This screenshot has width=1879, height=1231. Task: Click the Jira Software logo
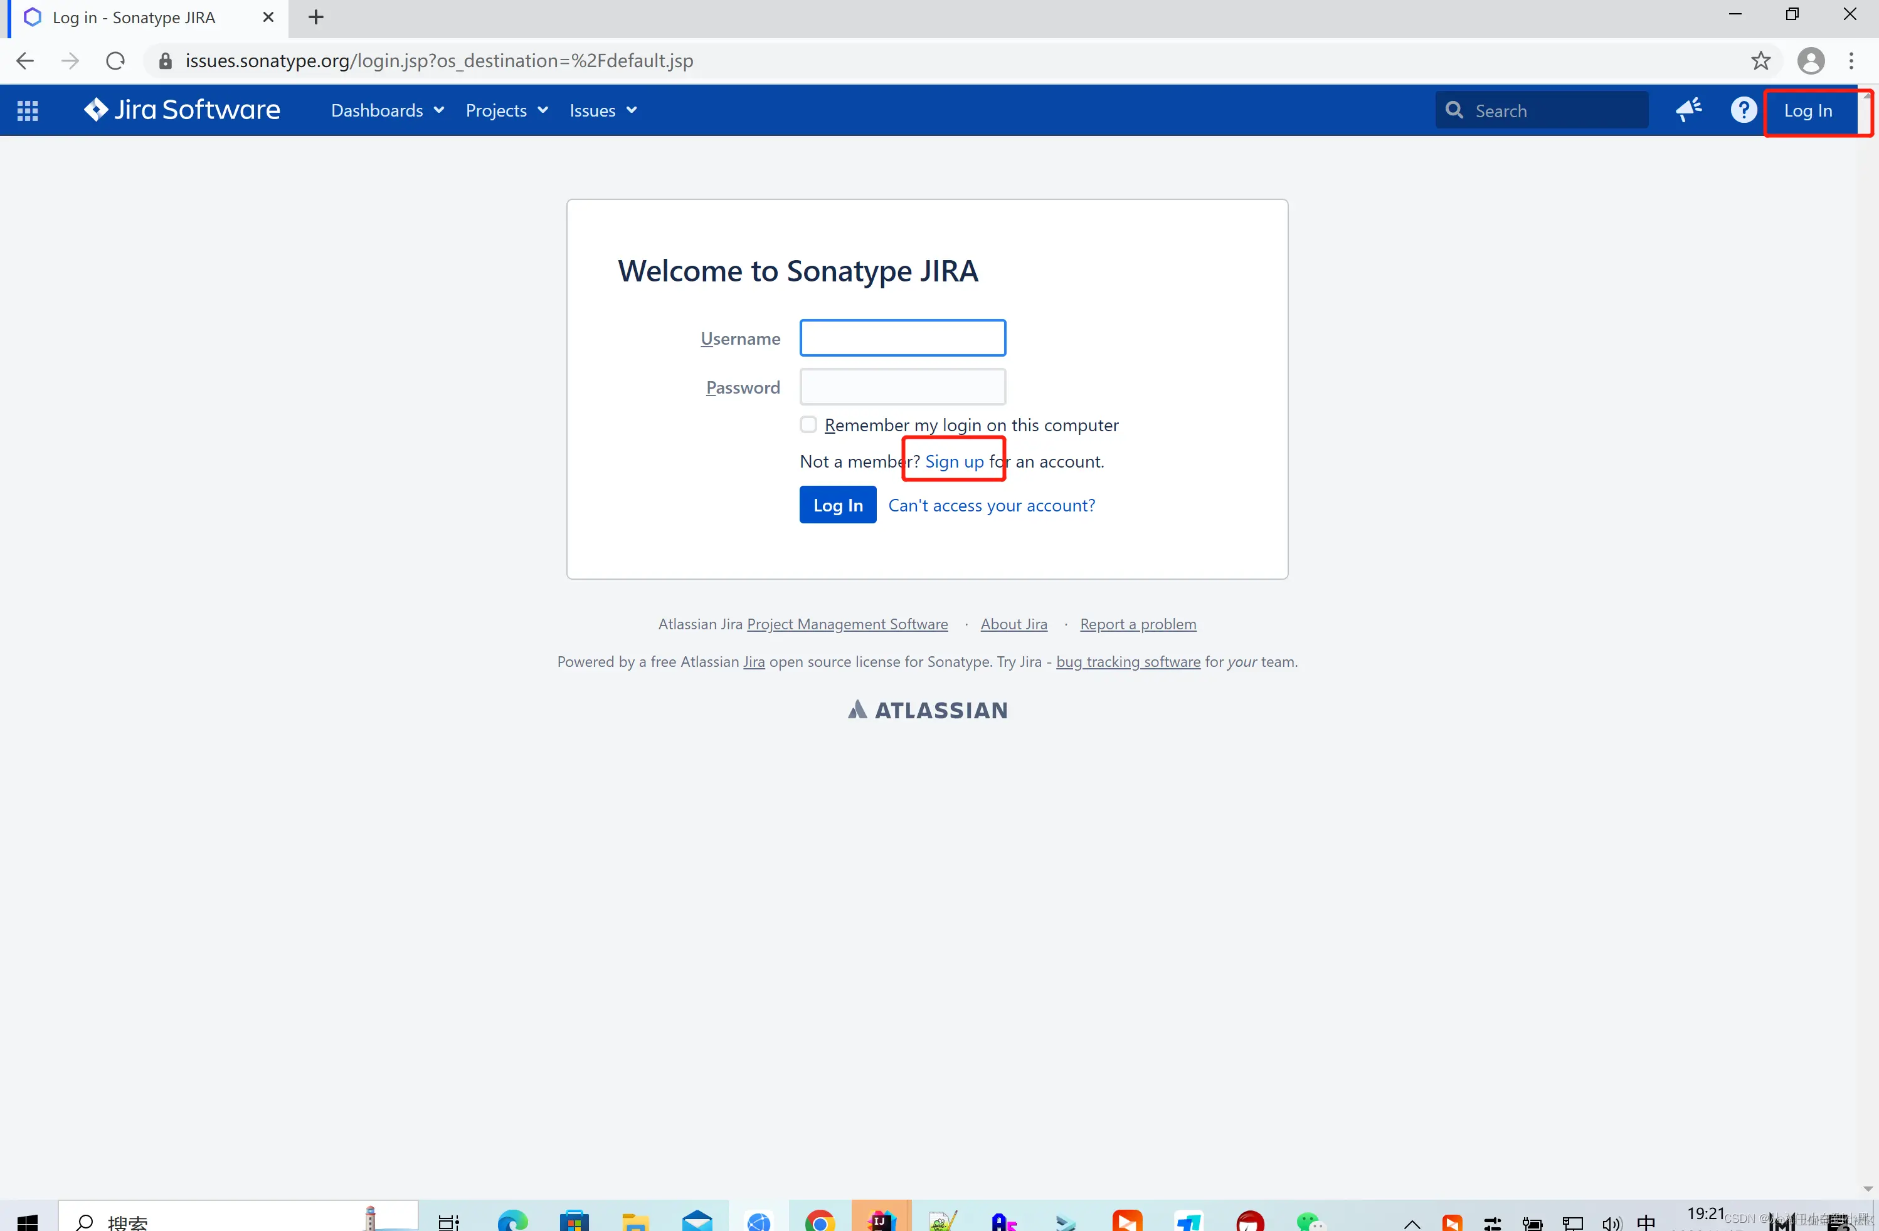pos(182,110)
